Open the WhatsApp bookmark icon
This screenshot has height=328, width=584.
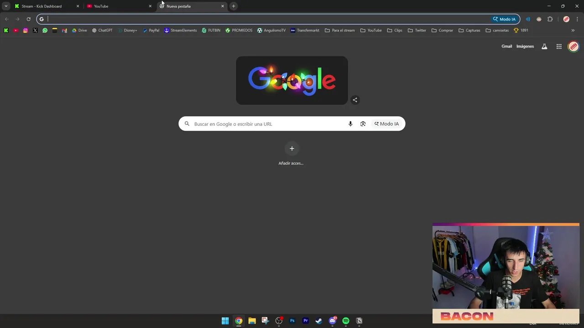point(45,31)
